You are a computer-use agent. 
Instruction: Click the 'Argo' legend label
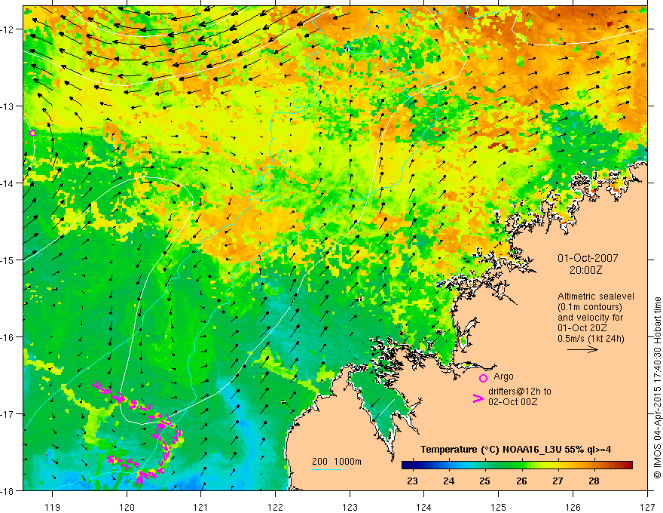coord(503,376)
